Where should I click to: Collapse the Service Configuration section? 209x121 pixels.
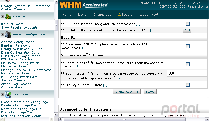tap(2, 35)
